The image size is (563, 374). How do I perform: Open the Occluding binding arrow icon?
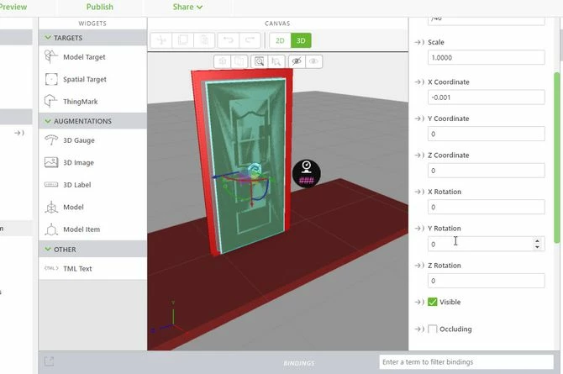(x=419, y=329)
